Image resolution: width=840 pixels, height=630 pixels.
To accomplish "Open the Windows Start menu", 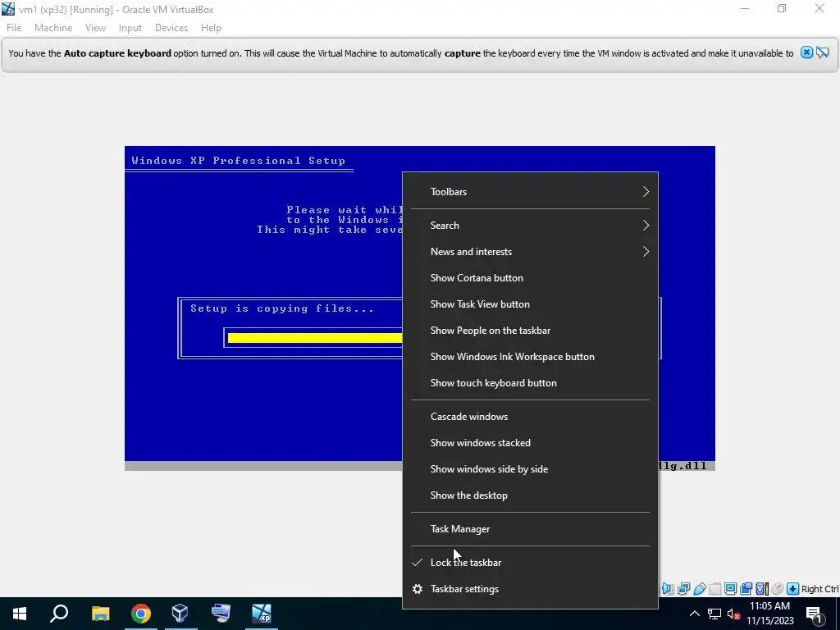I will [x=20, y=614].
